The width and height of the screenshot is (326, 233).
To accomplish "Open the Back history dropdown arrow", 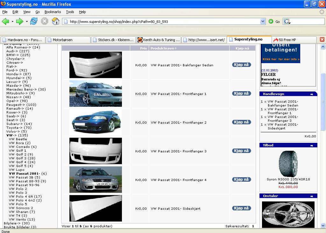I will 12,21.
